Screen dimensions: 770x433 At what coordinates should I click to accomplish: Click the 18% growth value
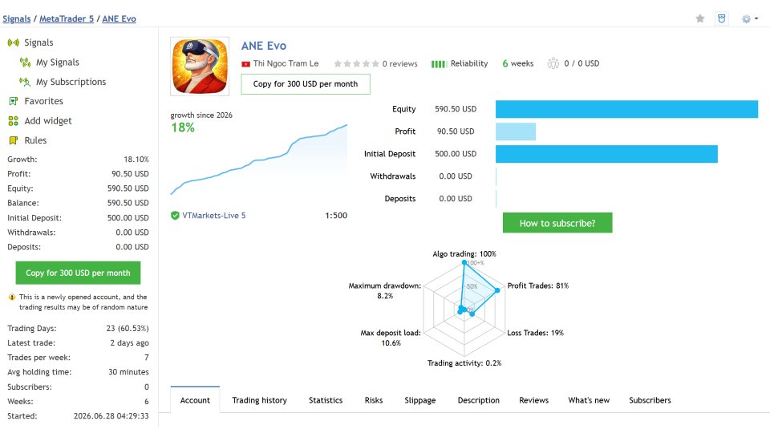(183, 127)
